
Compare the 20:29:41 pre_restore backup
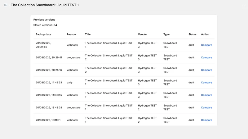coord(206,57)
